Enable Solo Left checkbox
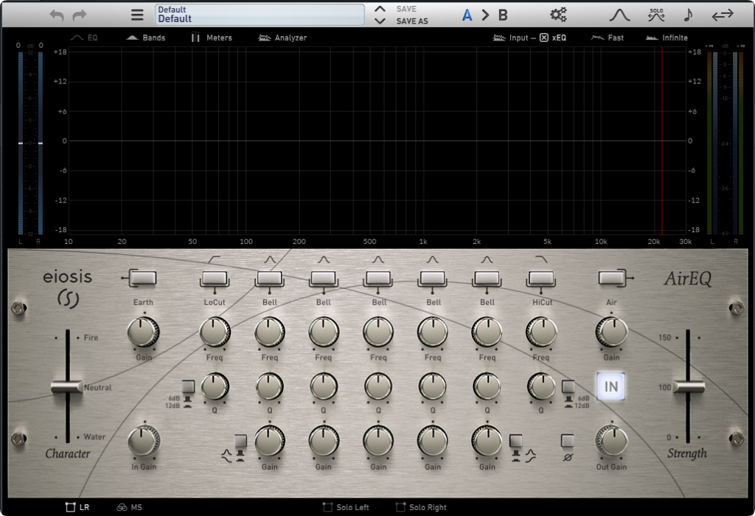Screen dimensions: 755x516 [x=328, y=507]
